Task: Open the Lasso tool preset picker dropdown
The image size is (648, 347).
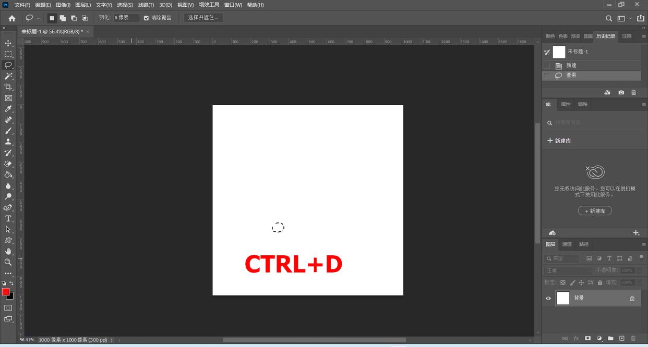Action: 38,18
